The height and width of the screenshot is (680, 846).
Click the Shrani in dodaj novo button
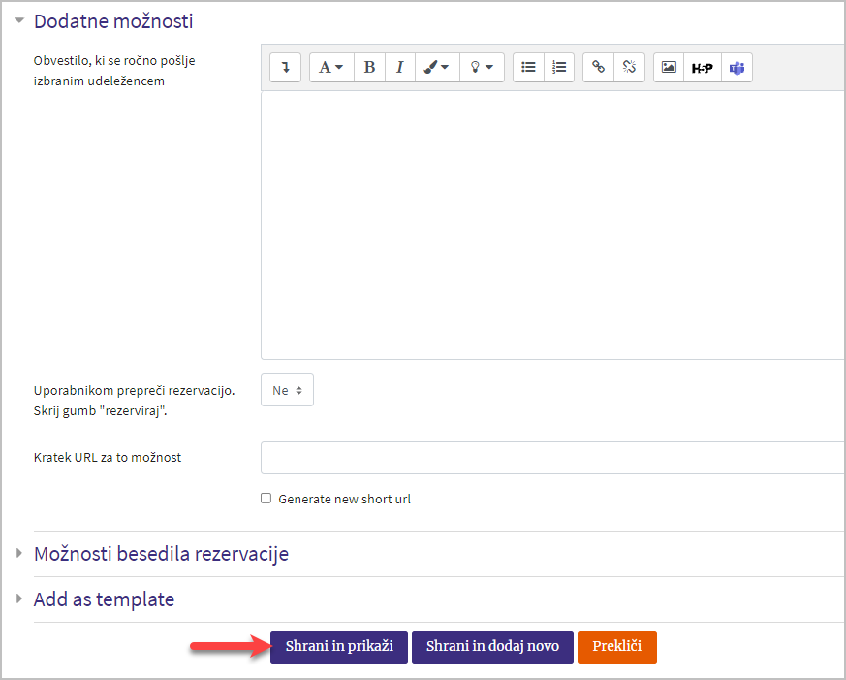point(492,647)
